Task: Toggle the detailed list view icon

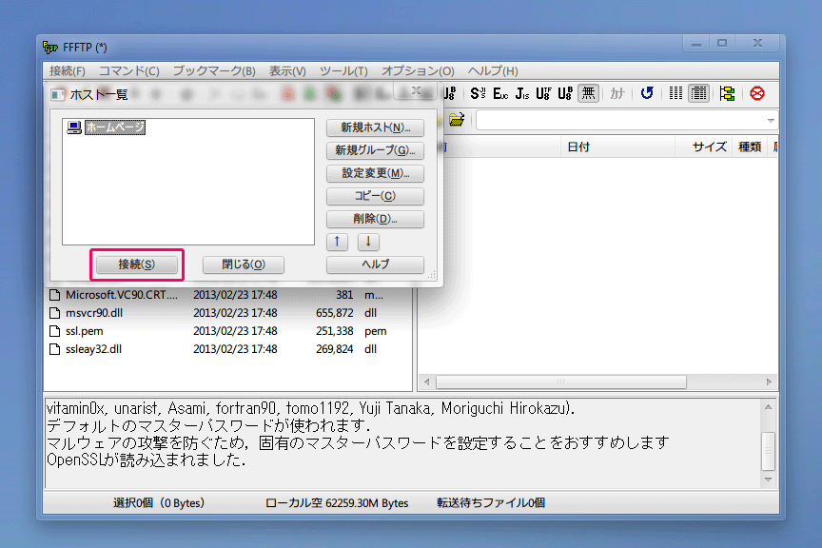Action: click(x=698, y=93)
